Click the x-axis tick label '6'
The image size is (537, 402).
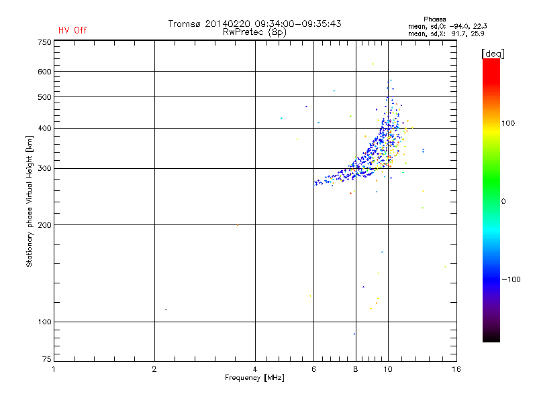coord(313,369)
